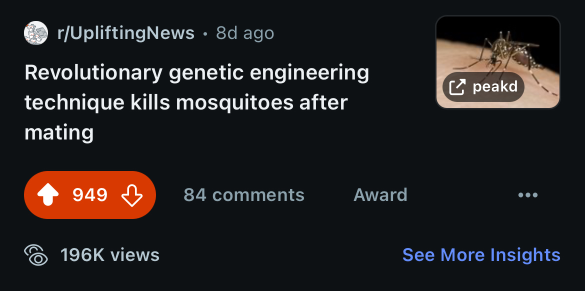The height and width of the screenshot is (291, 585).
Task: Click the 196K views count
Action: pyautogui.click(x=110, y=255)
